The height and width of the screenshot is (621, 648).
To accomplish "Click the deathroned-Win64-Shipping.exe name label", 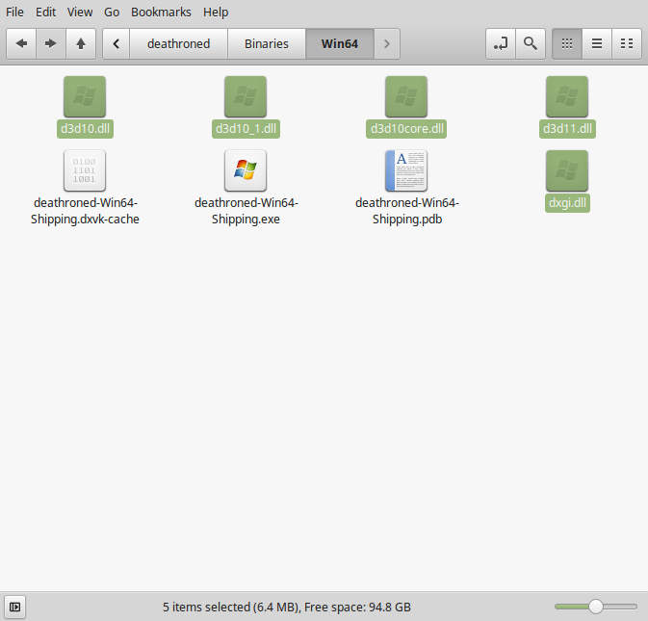I will tap(246, 211).
